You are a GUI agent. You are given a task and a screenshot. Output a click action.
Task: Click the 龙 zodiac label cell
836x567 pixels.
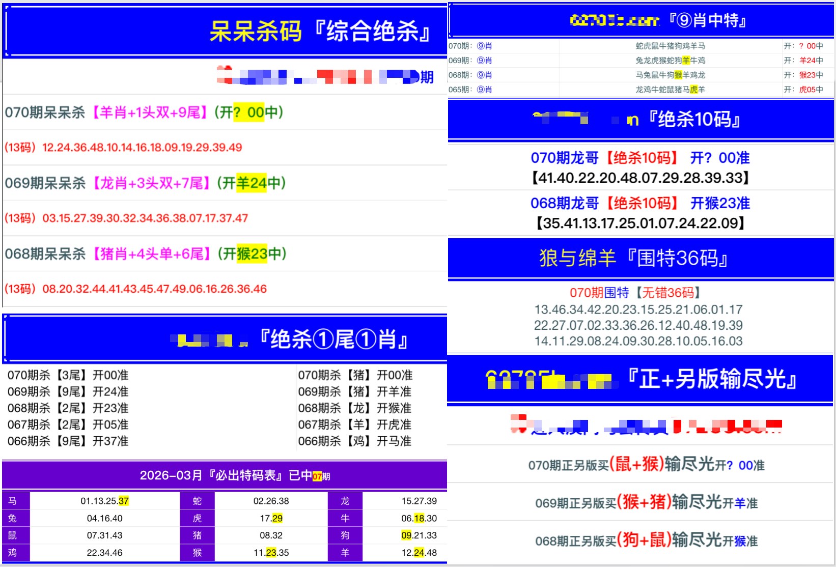[345, 501]
